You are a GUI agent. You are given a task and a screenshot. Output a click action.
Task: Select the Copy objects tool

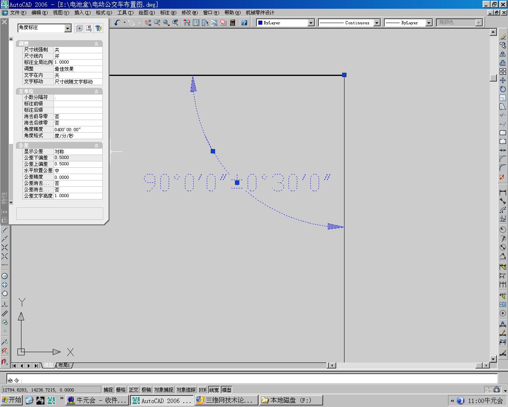pyautogui.click(x=503, y=45)
